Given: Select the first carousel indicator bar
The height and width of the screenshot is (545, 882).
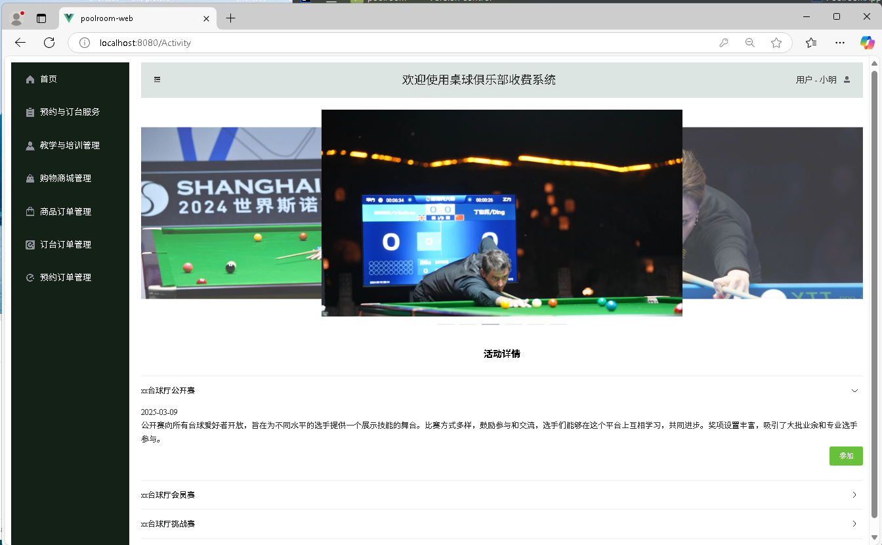Looking at the screenshot, I should (x=446, y=324).
